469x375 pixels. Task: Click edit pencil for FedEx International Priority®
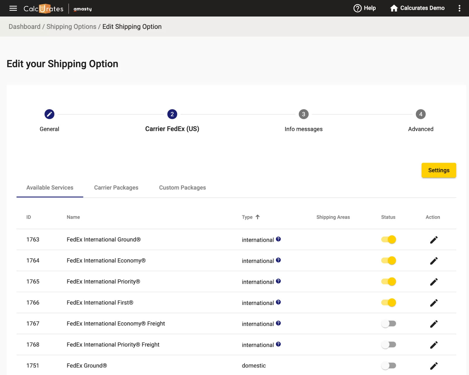[x=434, y=282]
